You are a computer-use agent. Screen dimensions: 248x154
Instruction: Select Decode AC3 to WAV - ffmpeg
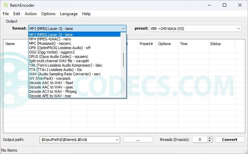[75, 91]
